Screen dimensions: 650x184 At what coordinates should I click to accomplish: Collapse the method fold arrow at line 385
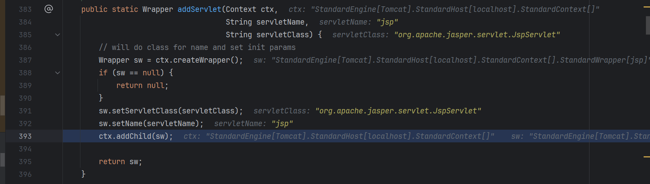click(57, 35)
